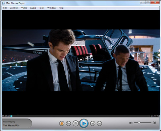
Task: Click the Stop playback button
Action: [76, 123]
